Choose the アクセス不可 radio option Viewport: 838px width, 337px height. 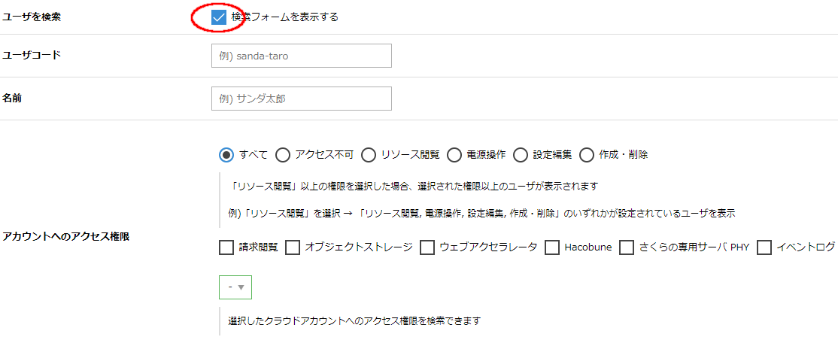(283, 155)
